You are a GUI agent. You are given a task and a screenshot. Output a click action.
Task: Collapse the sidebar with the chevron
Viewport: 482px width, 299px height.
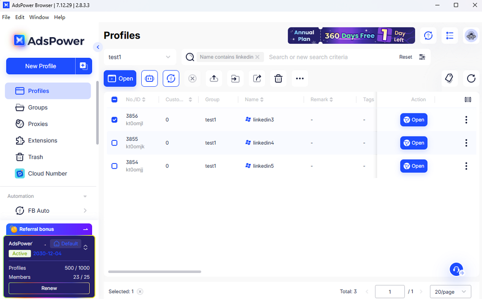pos(98,47)
